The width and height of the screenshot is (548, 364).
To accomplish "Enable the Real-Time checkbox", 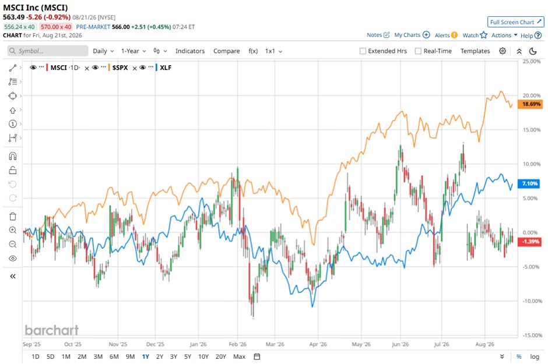I will click(x=418, y=51).
